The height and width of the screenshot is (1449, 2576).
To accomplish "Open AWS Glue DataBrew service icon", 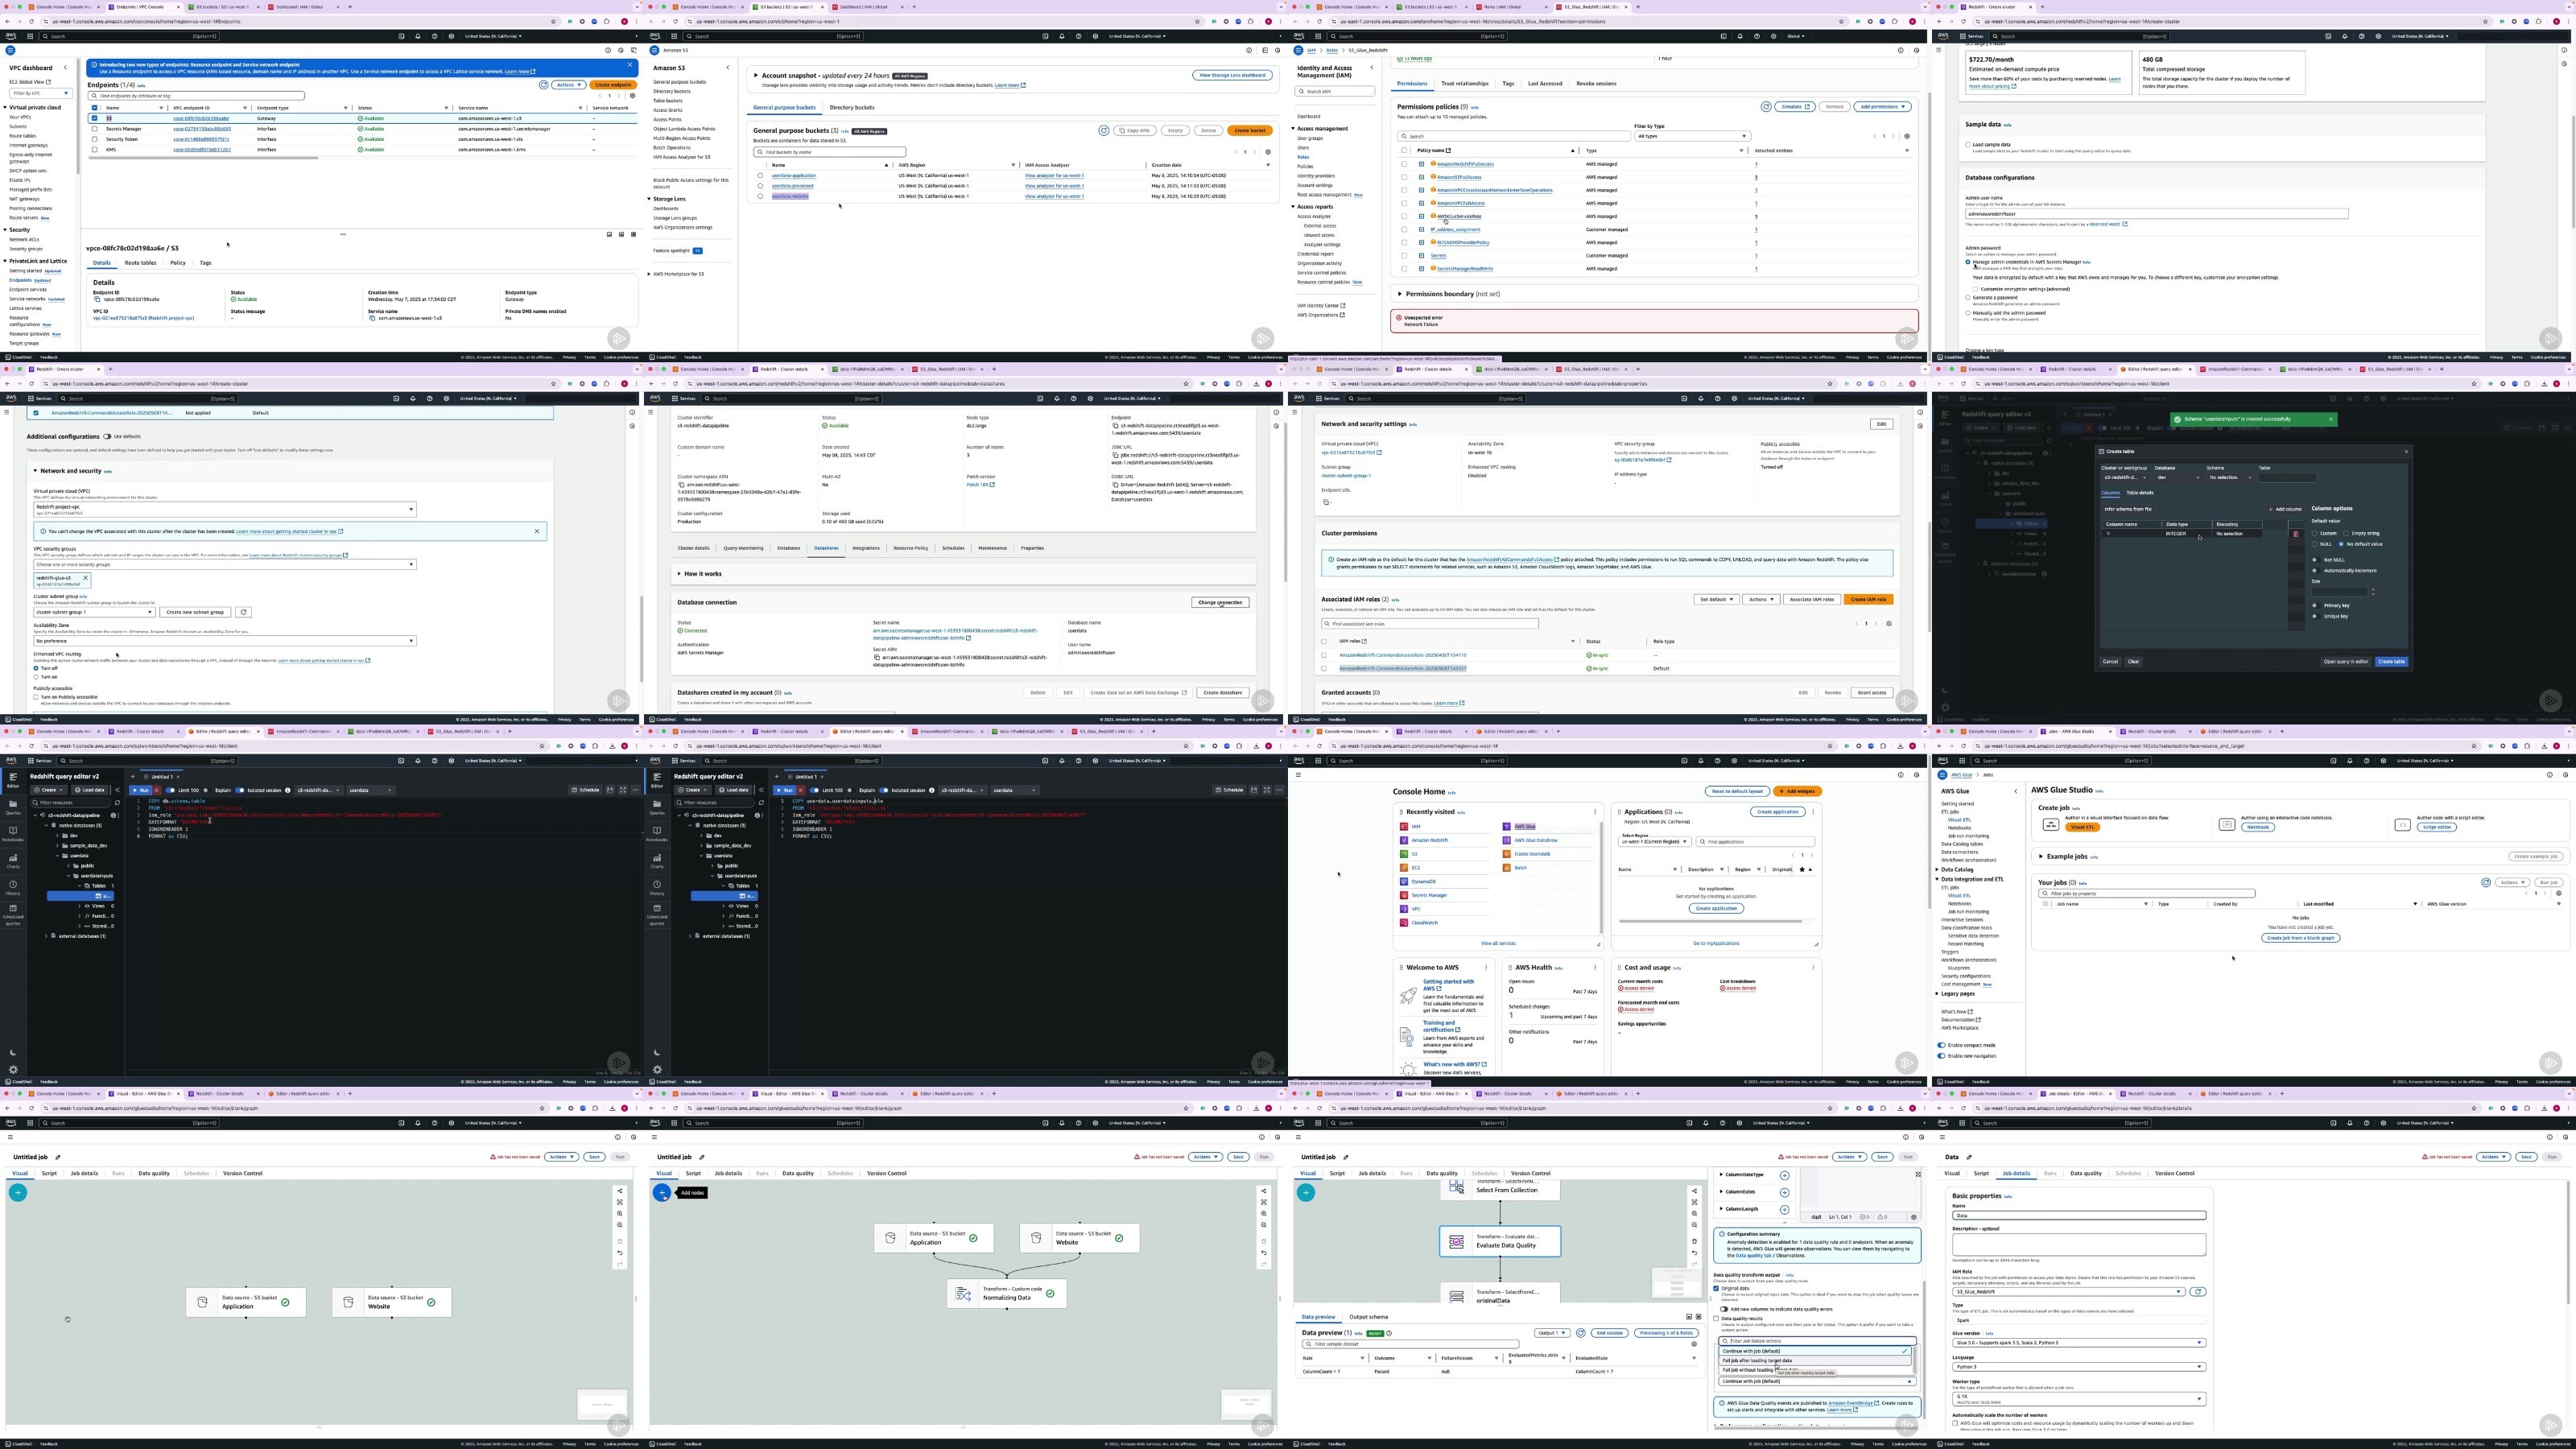I will click(1507, 840).
